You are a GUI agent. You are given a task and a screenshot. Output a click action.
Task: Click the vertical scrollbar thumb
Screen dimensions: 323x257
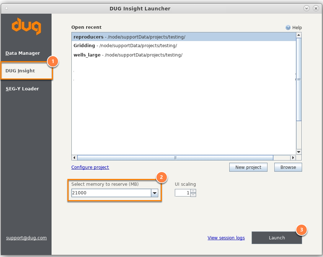pyautogui.click(x=299, y=79)
